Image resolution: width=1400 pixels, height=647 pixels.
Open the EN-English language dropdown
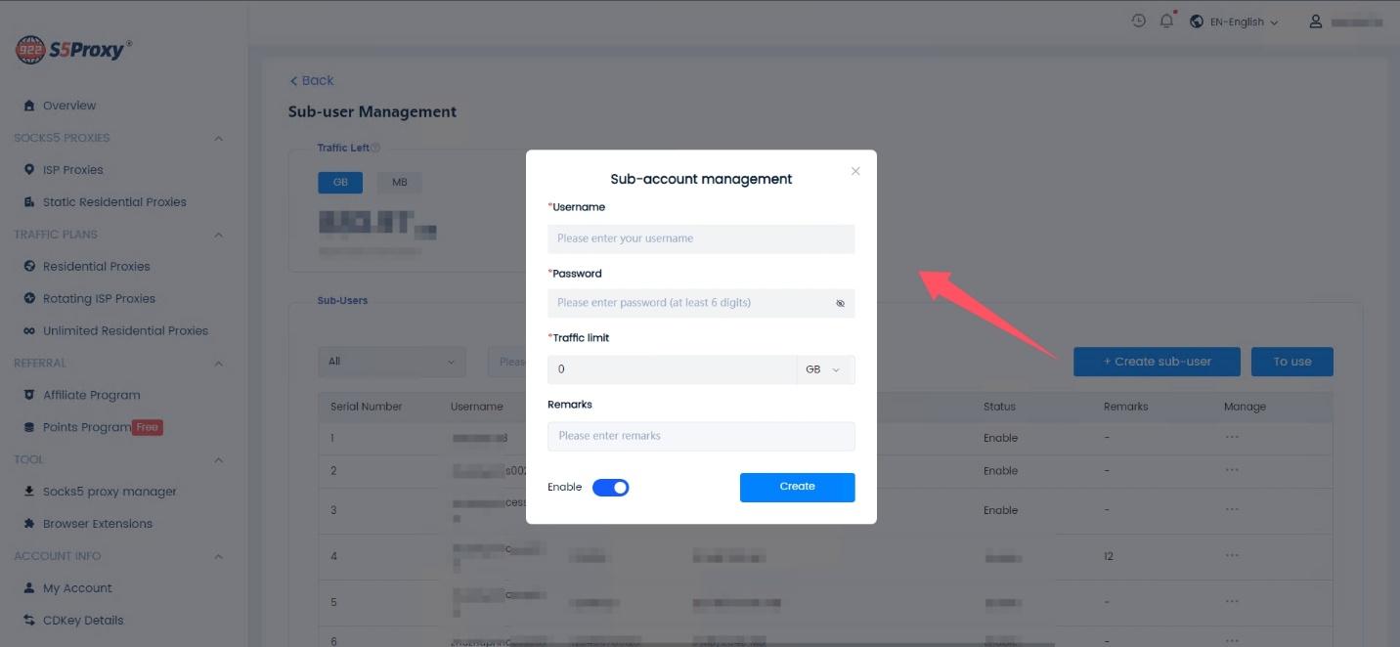(x=1236, y=22)
